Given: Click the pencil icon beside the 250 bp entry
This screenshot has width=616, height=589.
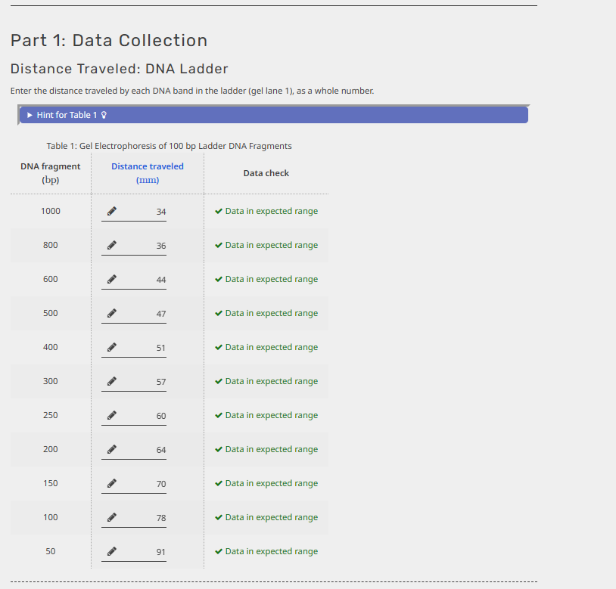Looking at the screenshot, I should [x=111, y=415].
